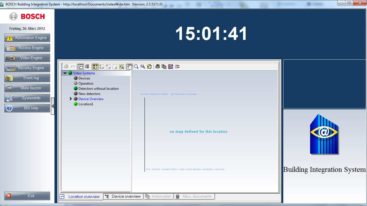Image resolution: width=367 pixels, height=206 pixels.
Task: Click the red-blue framed toolbar icon
Action: (x=171, y=67)
